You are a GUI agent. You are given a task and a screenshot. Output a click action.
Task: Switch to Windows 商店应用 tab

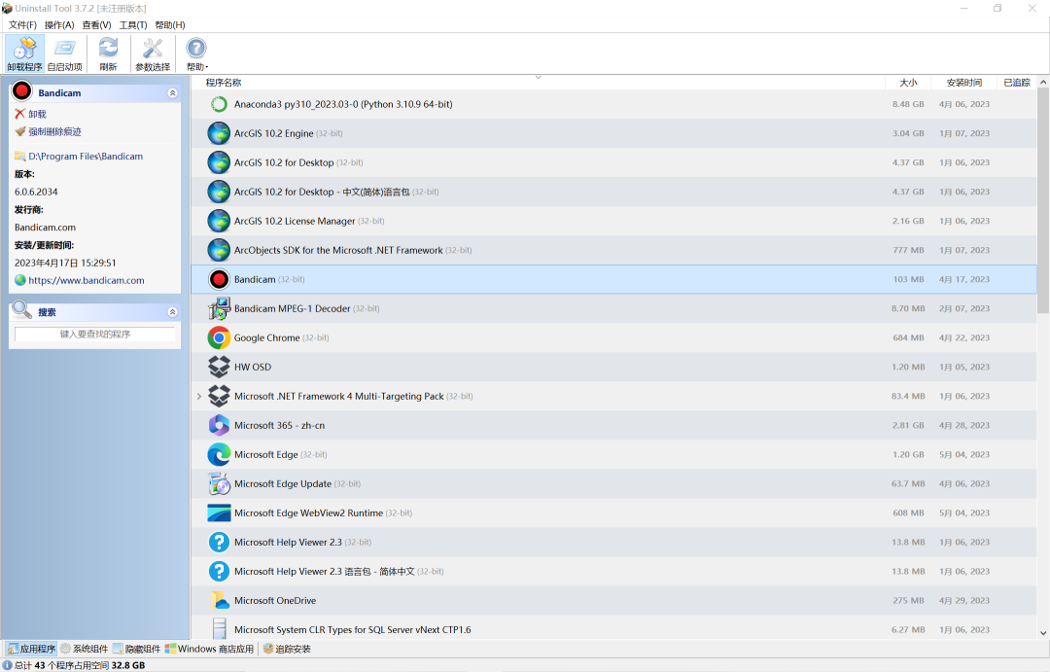(x=210, y=649)
